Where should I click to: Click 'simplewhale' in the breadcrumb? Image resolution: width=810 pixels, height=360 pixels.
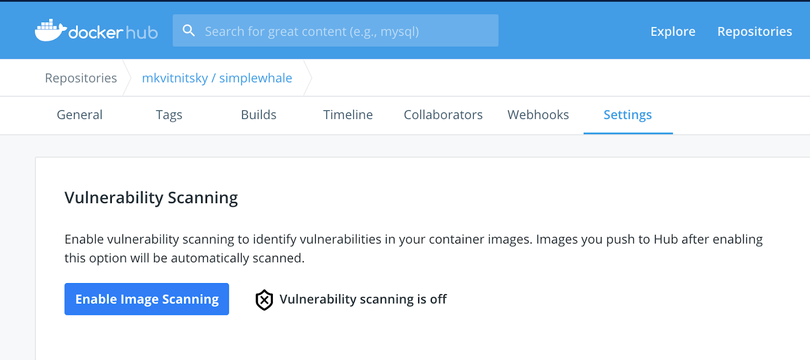(256, 78)
